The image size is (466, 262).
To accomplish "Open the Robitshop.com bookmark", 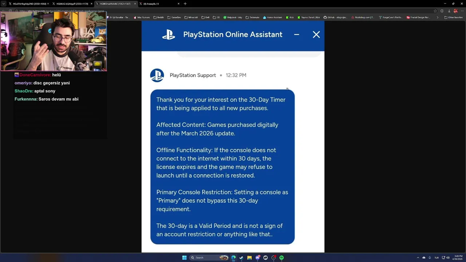I will click(363, 17).
